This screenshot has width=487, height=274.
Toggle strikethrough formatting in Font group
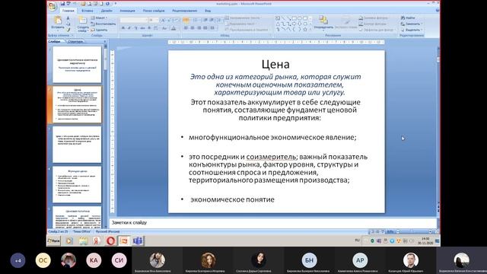pos(142,28)
